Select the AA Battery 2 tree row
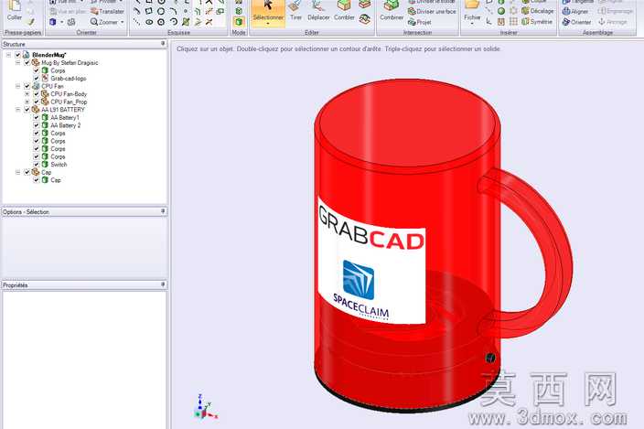The image size is (644, 429). [x=65, y=125]
